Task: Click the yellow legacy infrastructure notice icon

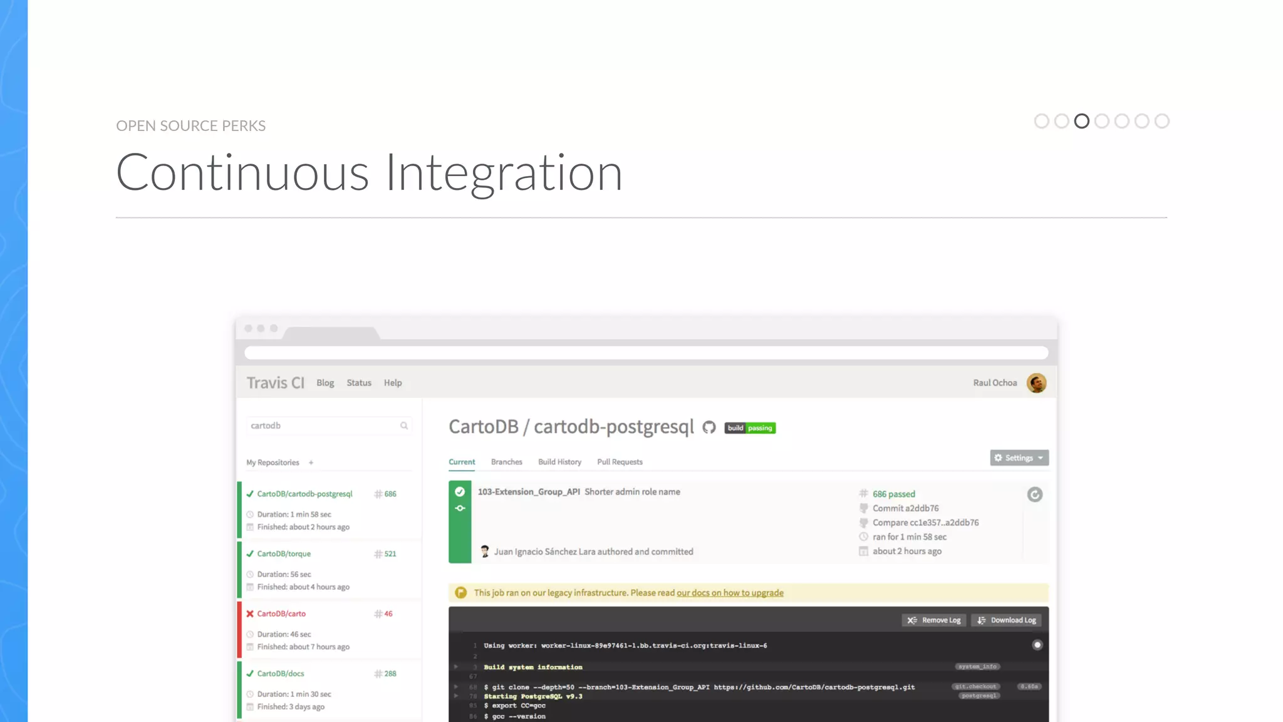Action: coord(460,592)
